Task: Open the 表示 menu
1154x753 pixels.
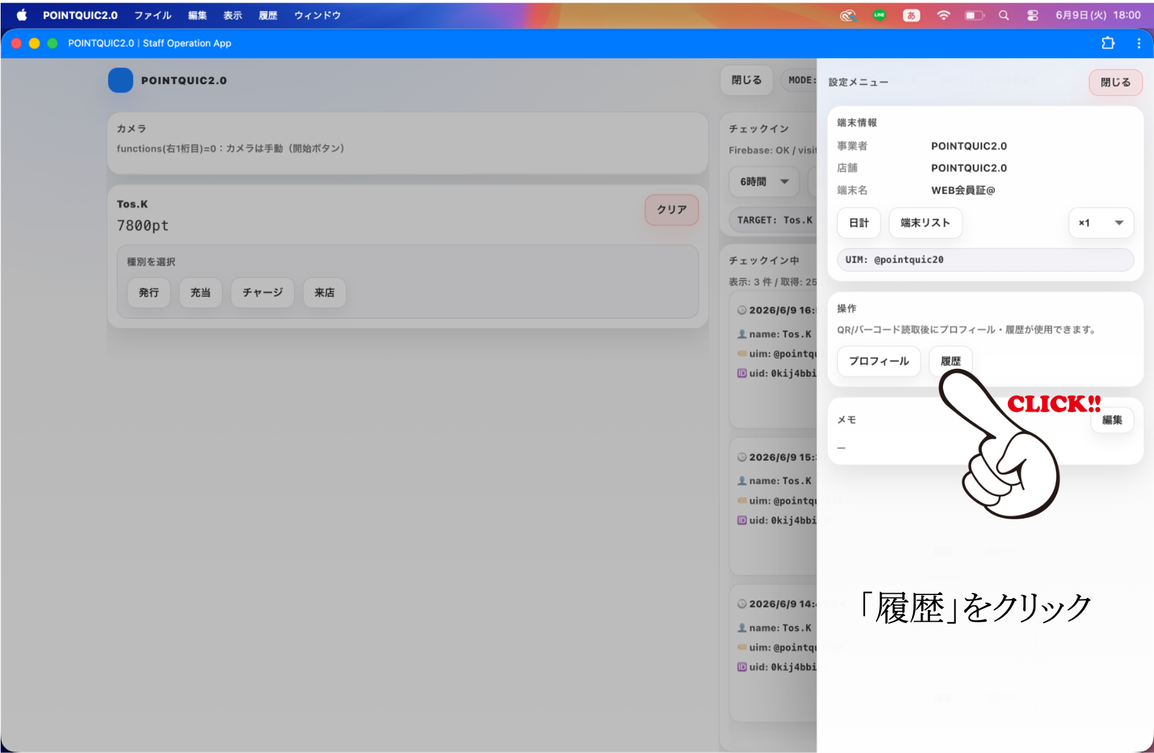Action: (x=233, y=15)
